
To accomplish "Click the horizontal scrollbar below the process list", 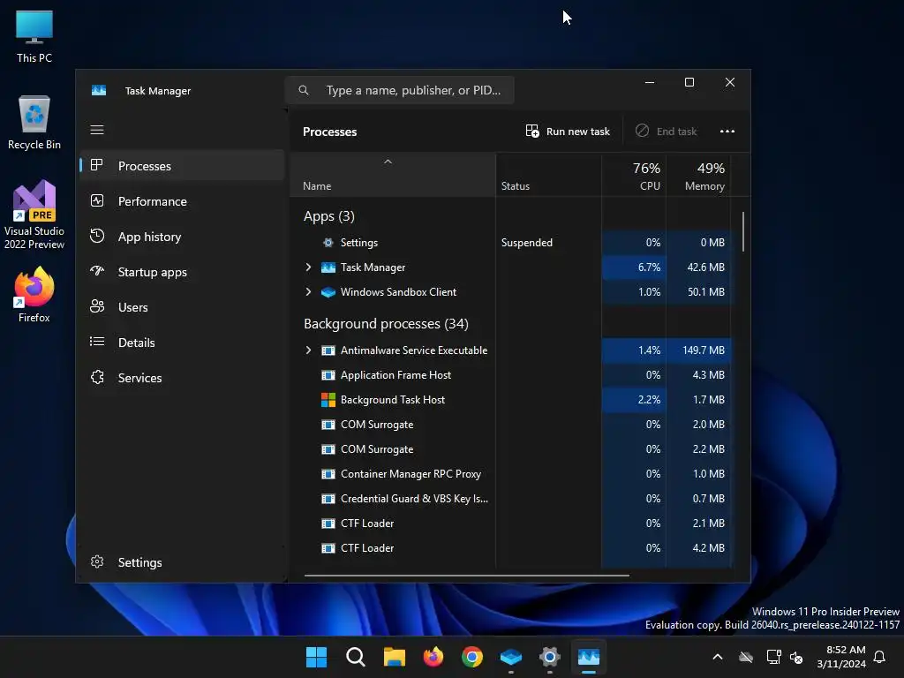I will [466, 575].
